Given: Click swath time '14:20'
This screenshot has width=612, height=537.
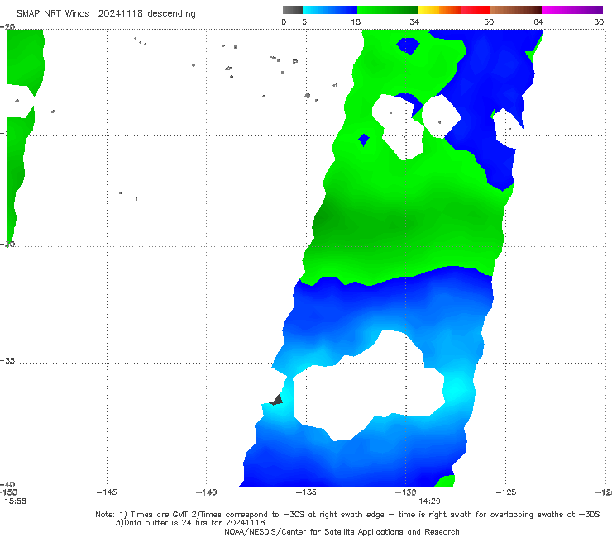Looking at the screenshot, I should (x=429, y=501).
